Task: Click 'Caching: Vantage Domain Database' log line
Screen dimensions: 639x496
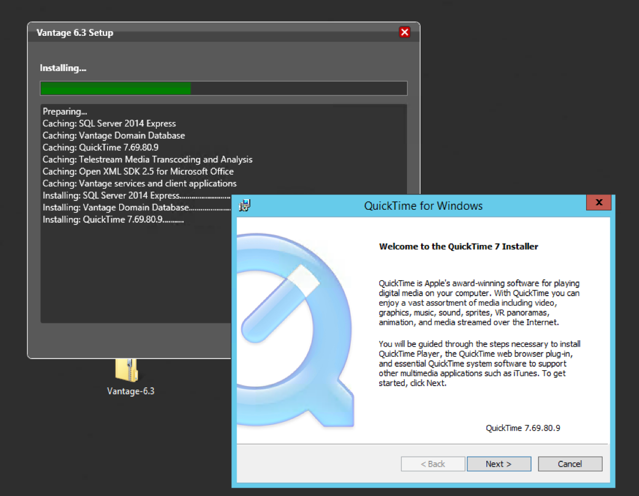Action: pos(114,135)
